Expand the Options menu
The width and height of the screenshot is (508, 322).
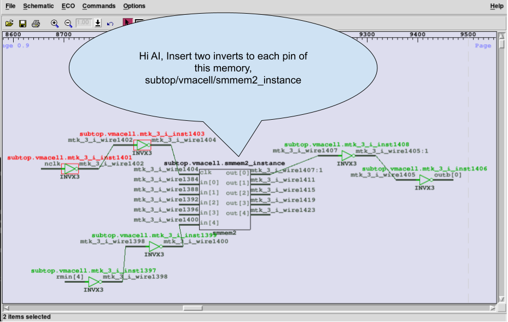[x=134, y=6]
